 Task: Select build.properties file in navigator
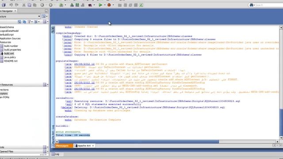tap(12, 49)
